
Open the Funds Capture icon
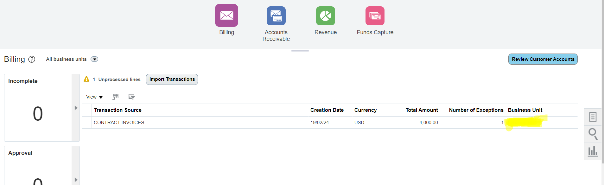click(x=375, y=16)
